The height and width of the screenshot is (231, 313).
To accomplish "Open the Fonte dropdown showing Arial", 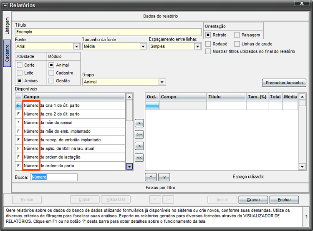I will point(76,46).
